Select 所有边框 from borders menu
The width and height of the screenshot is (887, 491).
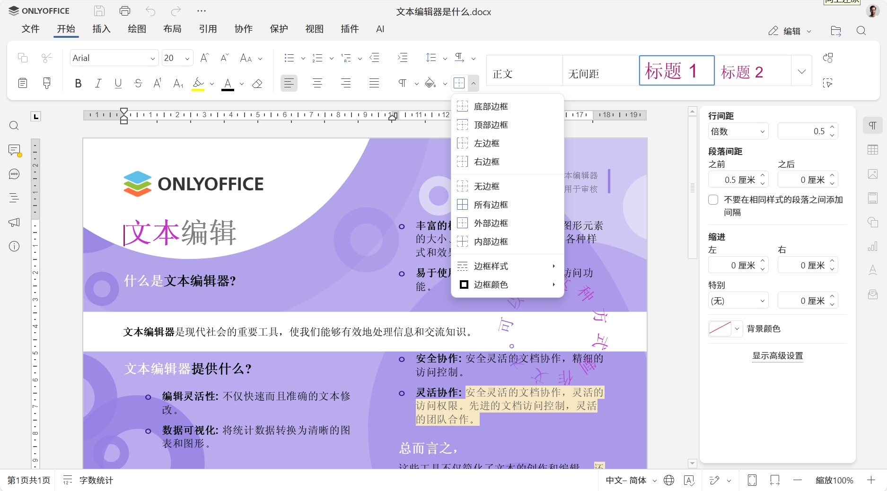point(508,205)
